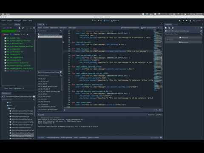This screenshot has width=204, height=153.
Task: Open the Editor menu
Action: click(x=25, y=21)
